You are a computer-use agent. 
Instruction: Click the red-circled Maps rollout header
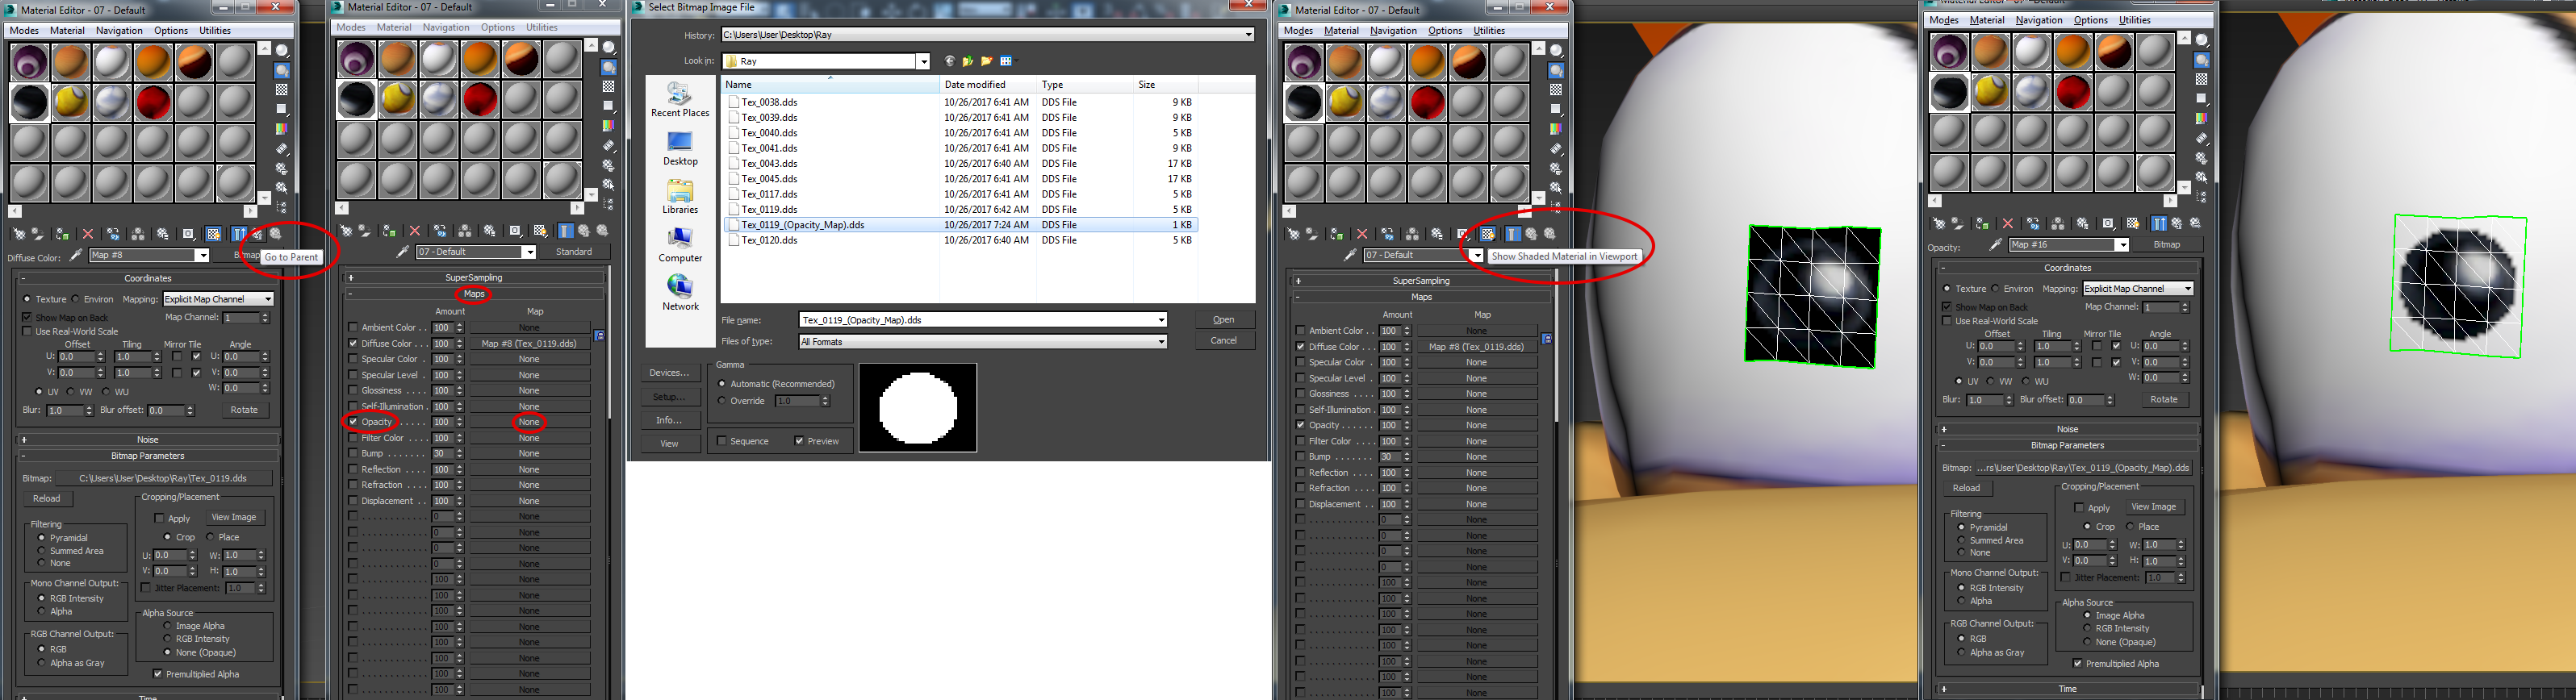click(474, 294)
